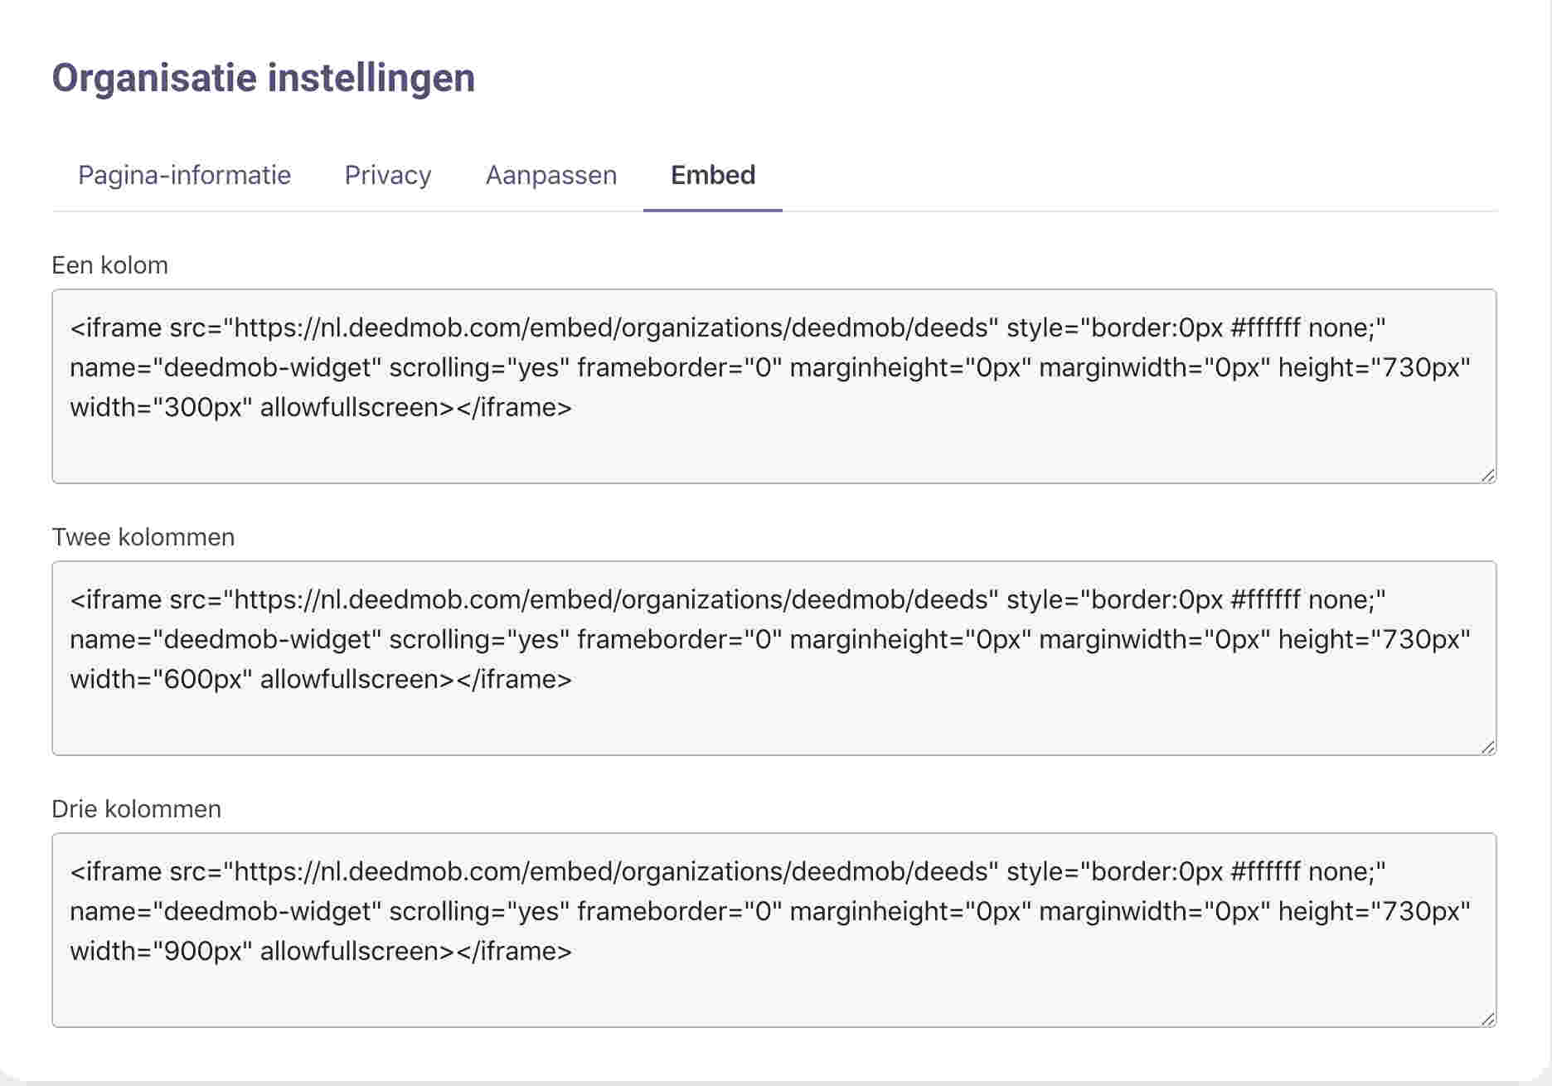1552x1086 pixels.
Task: Click the Drie kolommen field label
Action: [136, 809]
